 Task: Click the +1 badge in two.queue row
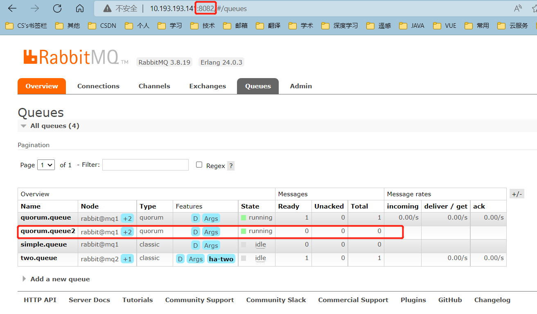coord(127,259)
